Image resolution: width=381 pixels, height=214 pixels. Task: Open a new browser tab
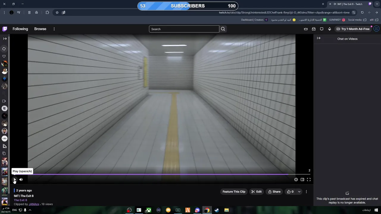pyautogui.click(x=323, y=4)
